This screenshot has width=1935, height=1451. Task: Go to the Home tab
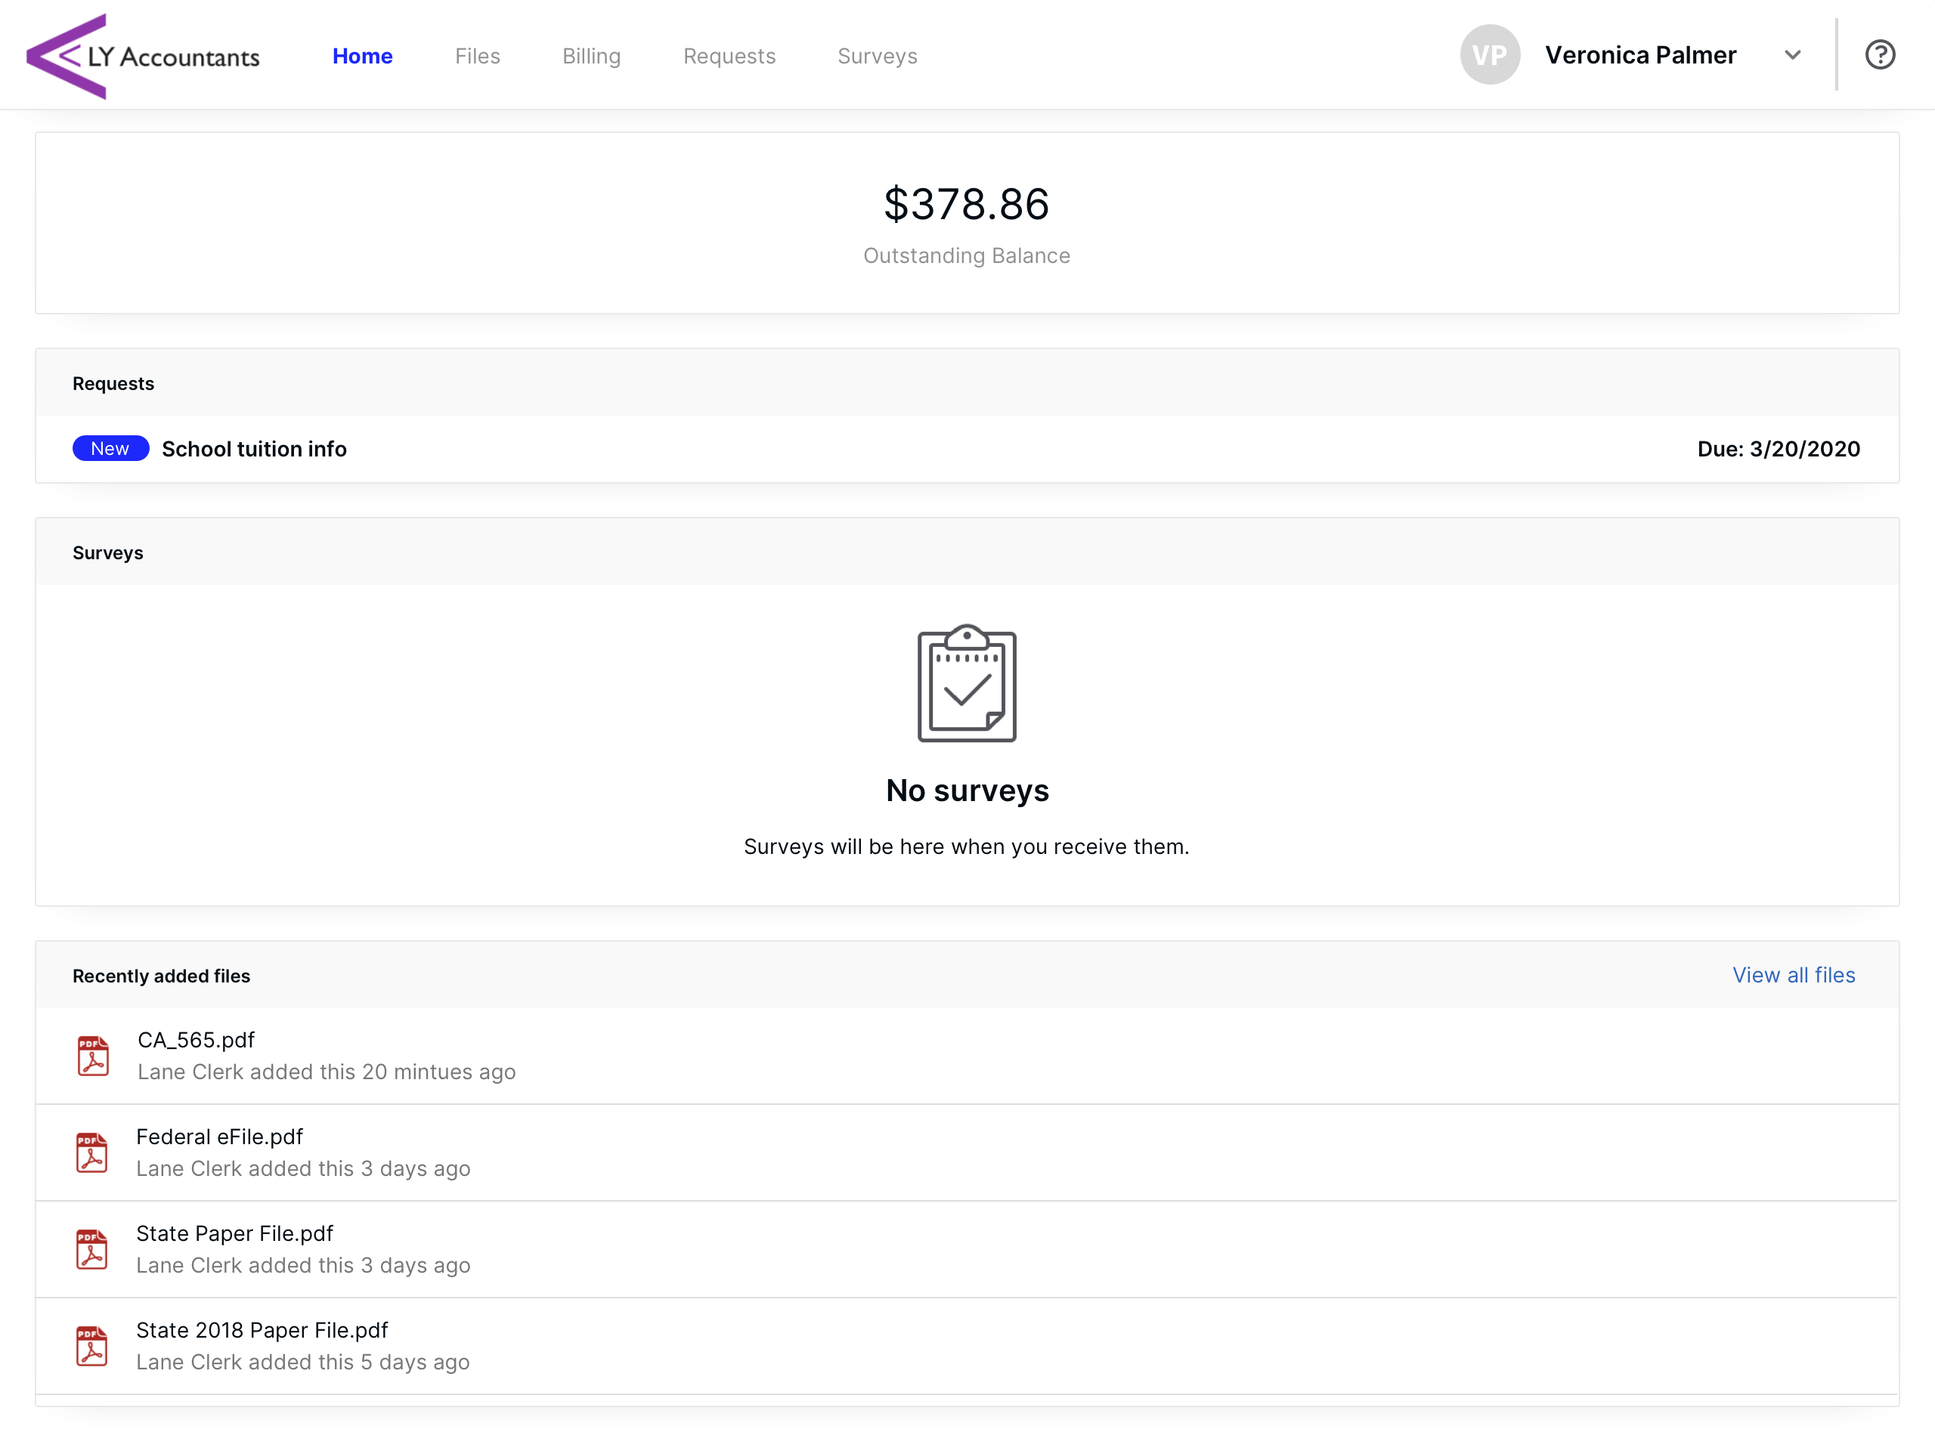click(362, 56)
